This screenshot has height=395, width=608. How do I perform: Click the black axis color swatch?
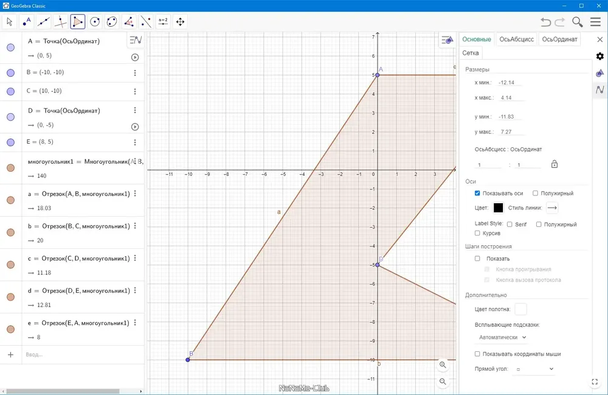point(499,208)
